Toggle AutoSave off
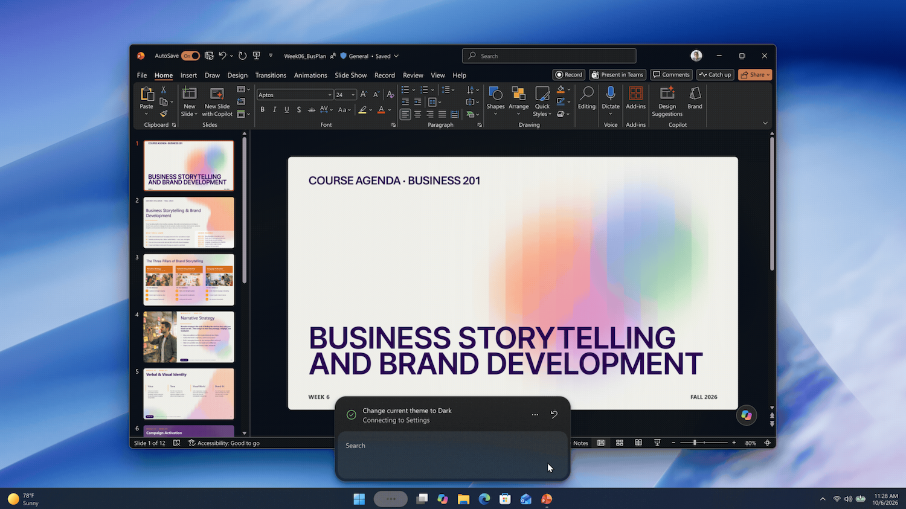Image resolution: width=906 pixels, height=509 pixels. coord(191,56)
